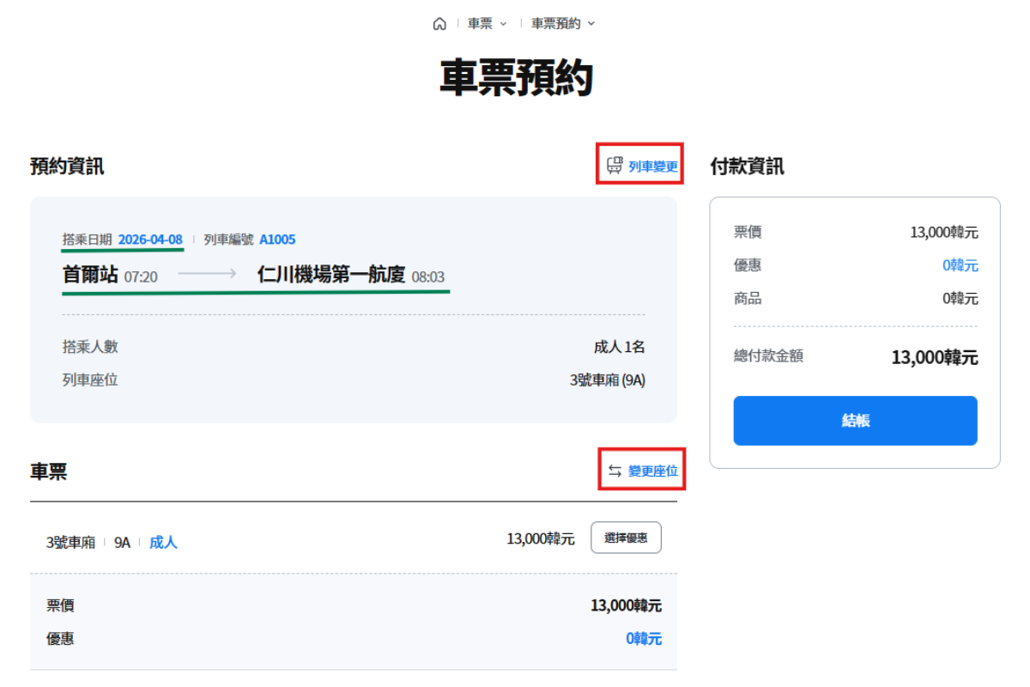Click the train number A1005
The width and height of the screenshot is (1030, 687).
(x=277, y=240)
